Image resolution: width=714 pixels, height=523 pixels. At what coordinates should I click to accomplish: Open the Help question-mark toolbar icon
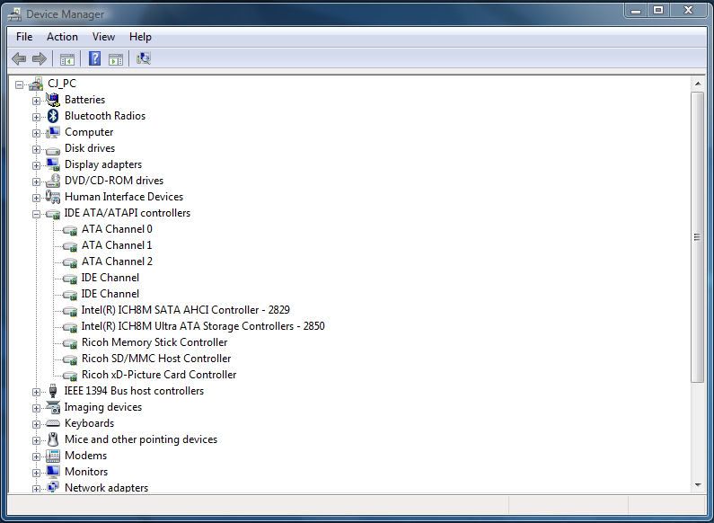click(94, 58)
